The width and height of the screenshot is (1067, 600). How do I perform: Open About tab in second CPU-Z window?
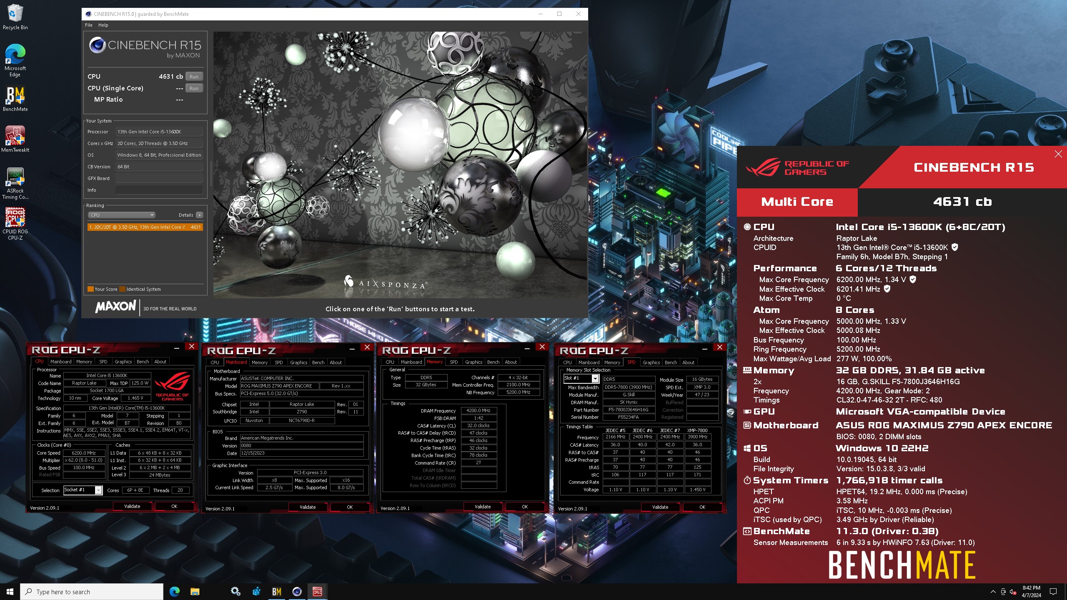tap(336, 362)
